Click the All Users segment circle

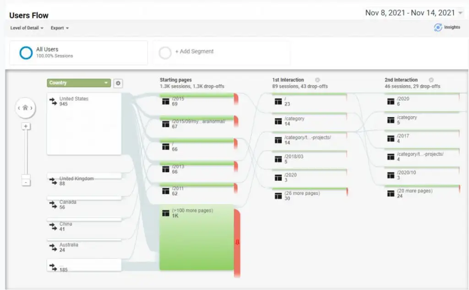[26, 53]
